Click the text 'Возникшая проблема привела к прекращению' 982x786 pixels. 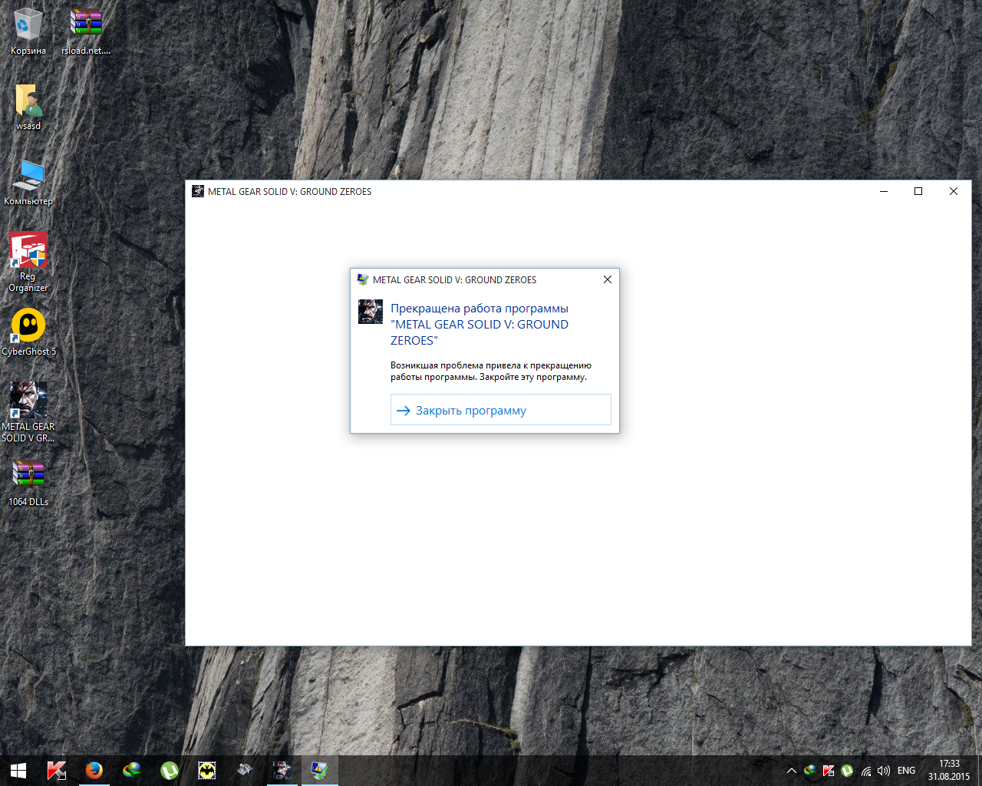point(491,365)
